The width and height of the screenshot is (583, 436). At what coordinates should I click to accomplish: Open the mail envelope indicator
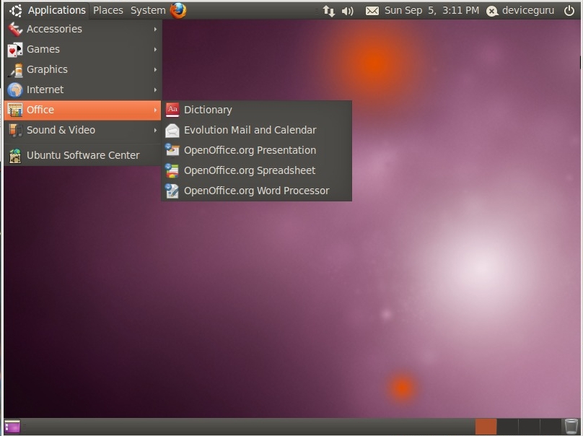click(x=372, y=11)
